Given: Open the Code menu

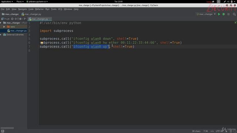Looking at the screenshot, I should point(31,9).
